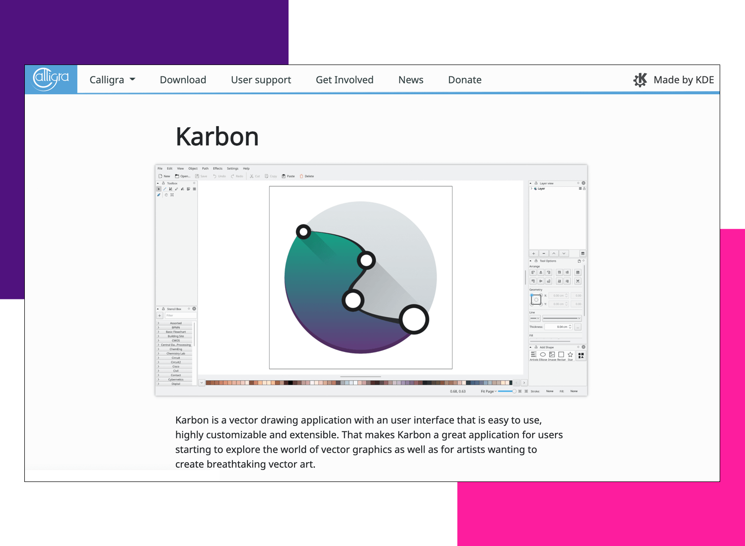Select the arrow selection tool in Toolbox
Screen dimensions: 745x546
(159, 189)
